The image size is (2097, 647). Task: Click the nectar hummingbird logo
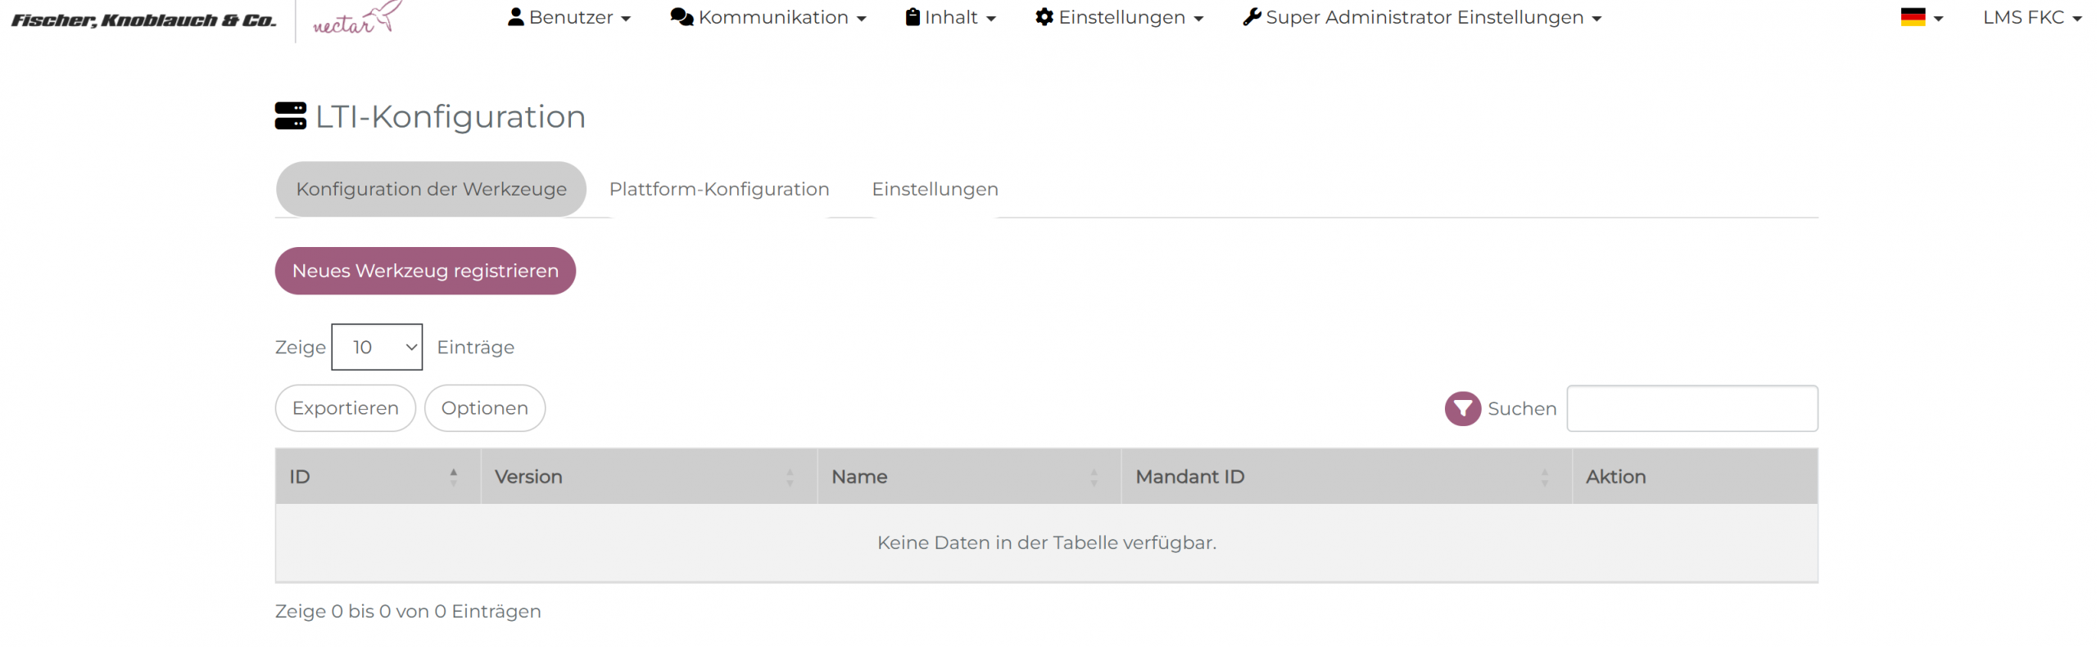click(357, 18)
